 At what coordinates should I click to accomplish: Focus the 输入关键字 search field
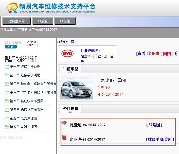coord(13,43)
